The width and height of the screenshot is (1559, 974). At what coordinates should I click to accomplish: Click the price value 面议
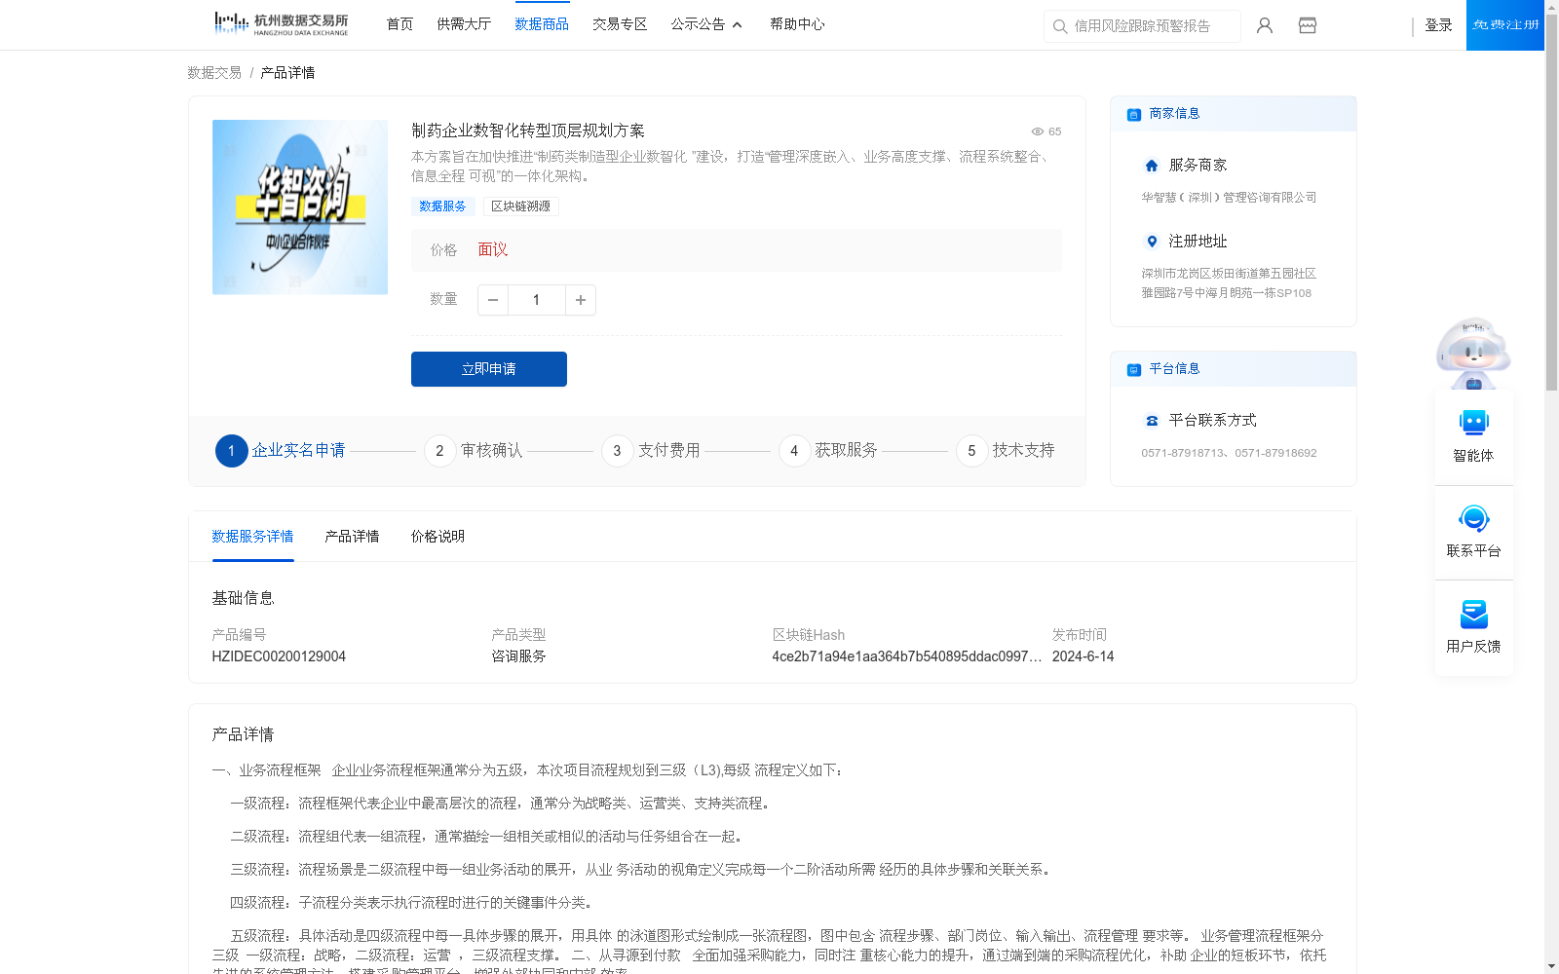click(493, 250)
